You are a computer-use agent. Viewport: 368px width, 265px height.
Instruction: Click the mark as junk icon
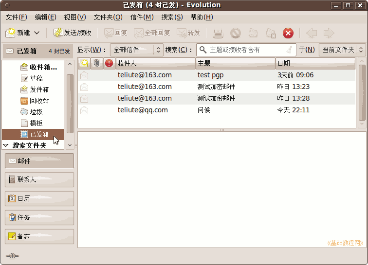tap(236, 33)
